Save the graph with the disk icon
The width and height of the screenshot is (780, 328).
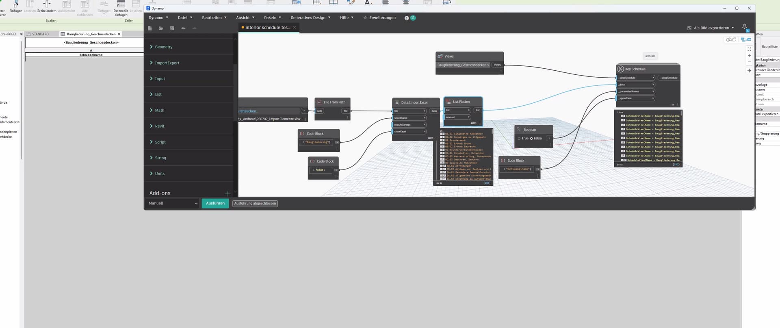[172, 28]
